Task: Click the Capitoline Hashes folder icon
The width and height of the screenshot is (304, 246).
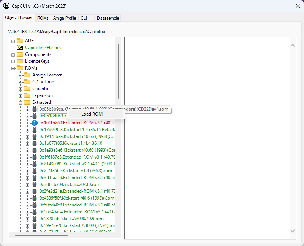Action: pyautogui.click(x=20, y=48)
